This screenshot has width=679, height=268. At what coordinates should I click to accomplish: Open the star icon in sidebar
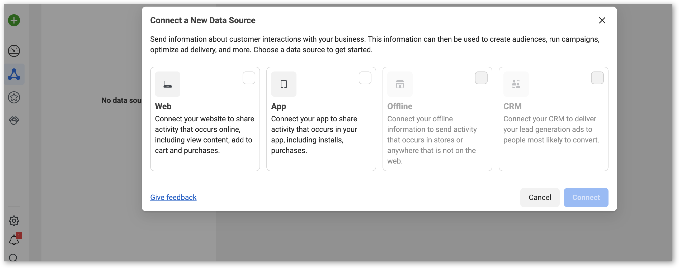[x=14, y=97]
